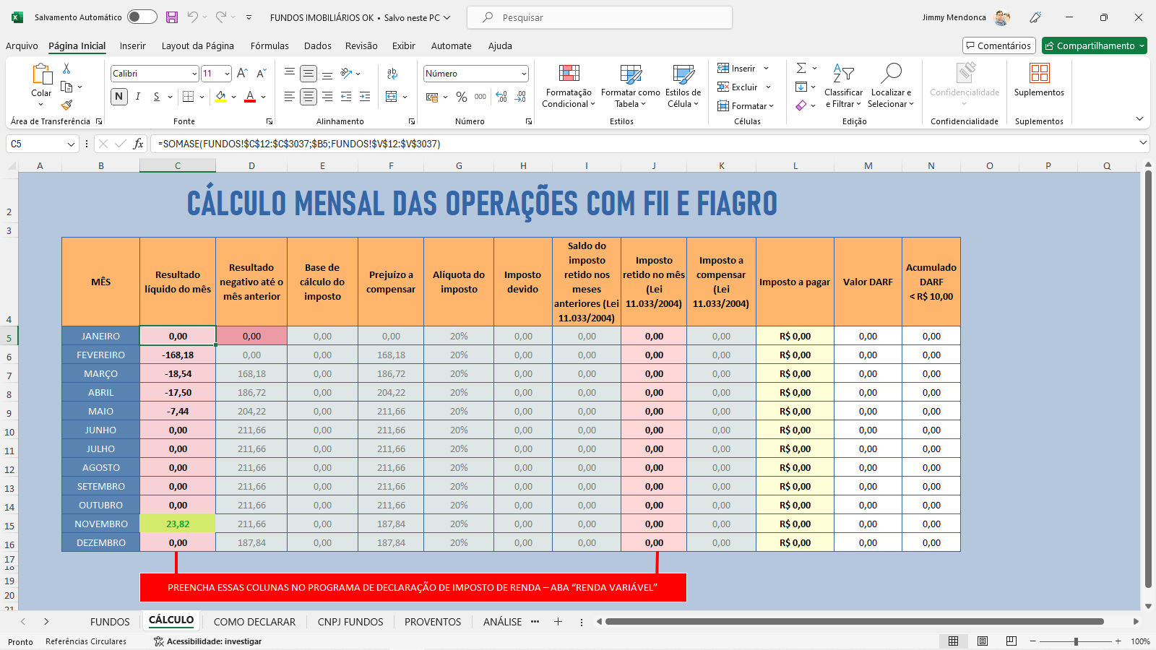1156x650 pixels.
Task: Toggle Align Left alignment
Action: [x=290, y=97]
